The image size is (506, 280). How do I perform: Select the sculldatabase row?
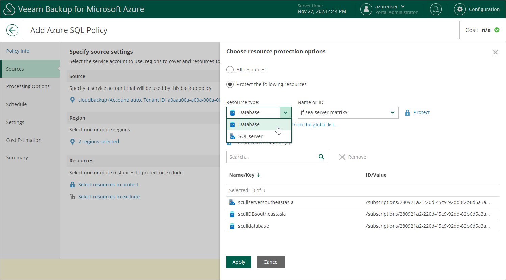[x=363, y=226]
